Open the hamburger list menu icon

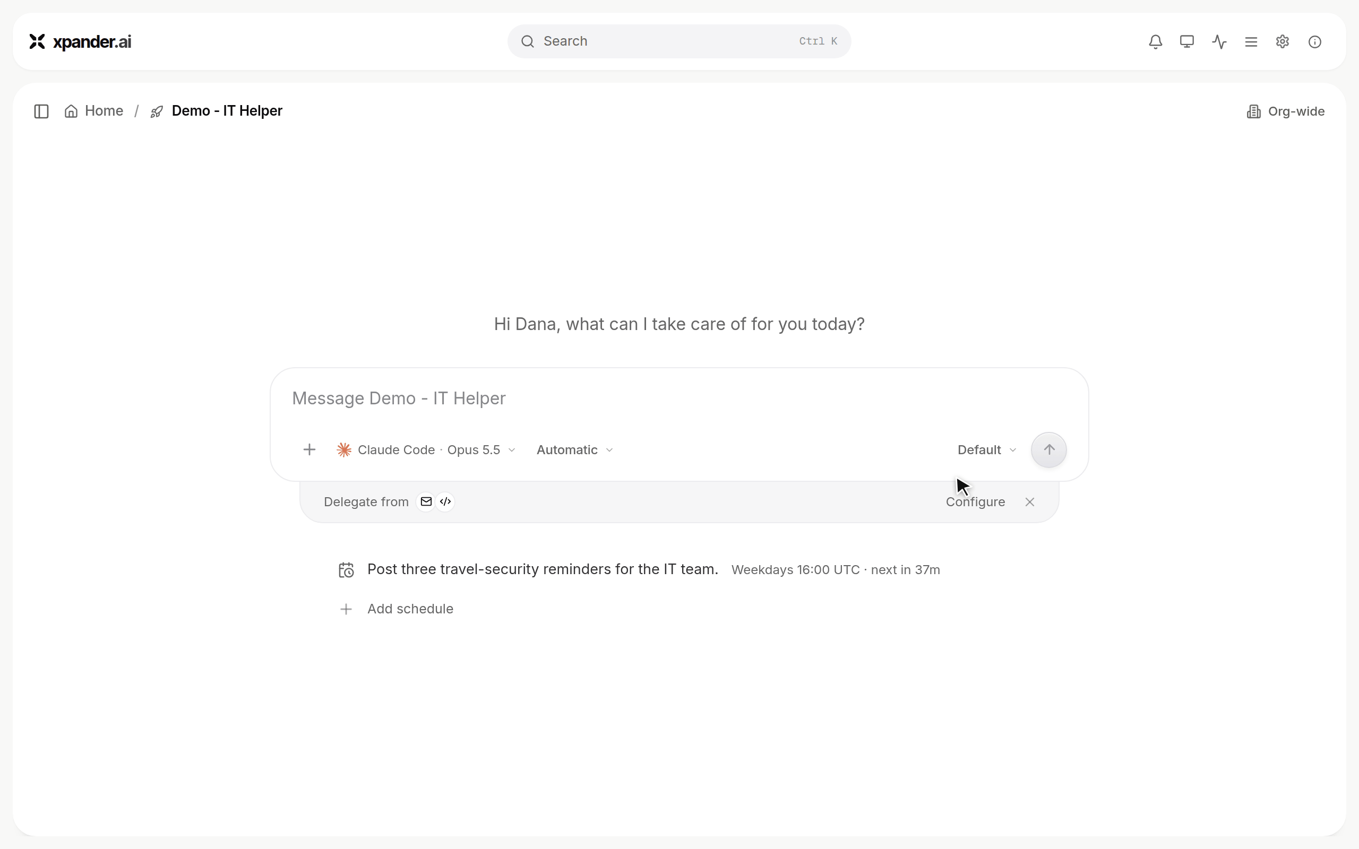pos(1251,41)
